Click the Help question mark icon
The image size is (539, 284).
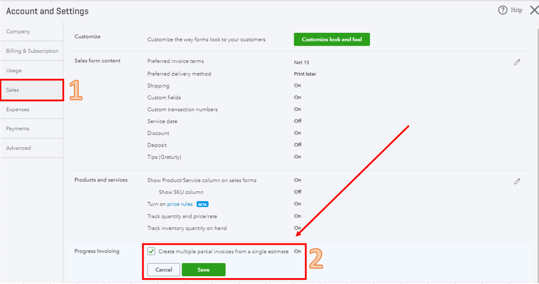pos(502,10)
